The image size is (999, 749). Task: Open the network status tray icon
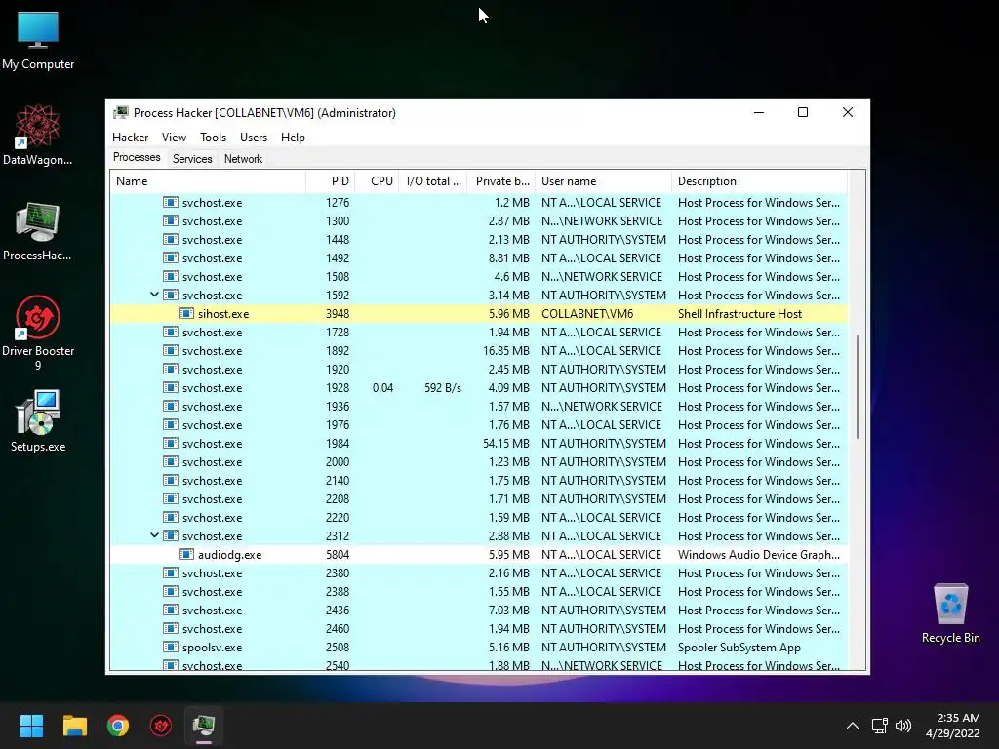click(880, 726)
